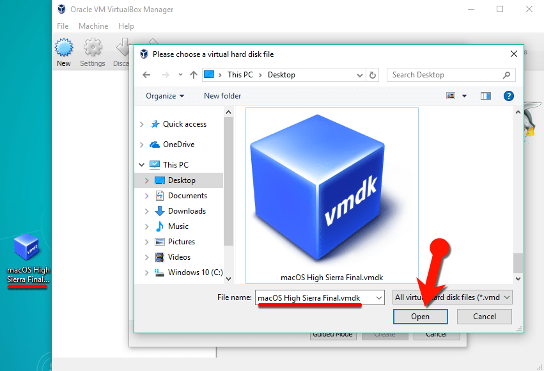Click the Open button
Image resolution: width=544 pixels, height=371 pixels.
(420, 316)
